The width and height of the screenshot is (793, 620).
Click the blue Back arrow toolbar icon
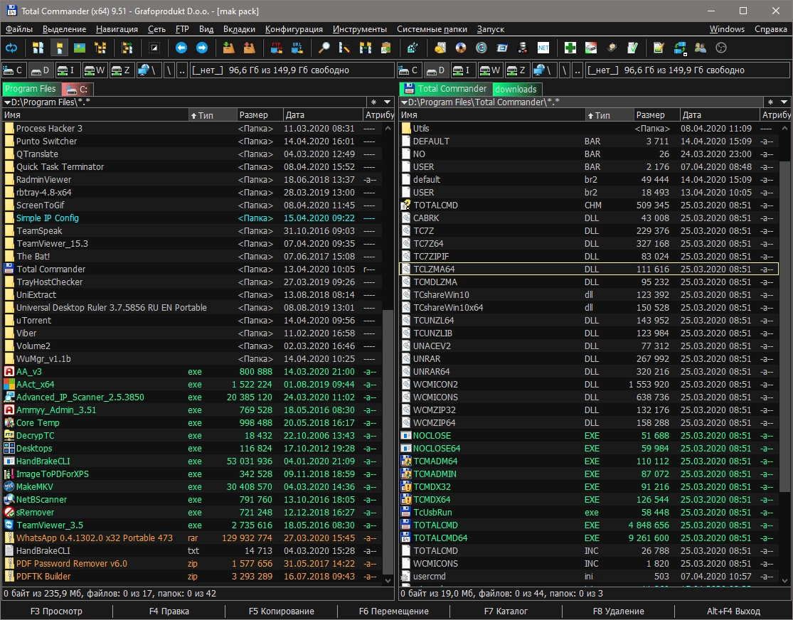point(181,48)
